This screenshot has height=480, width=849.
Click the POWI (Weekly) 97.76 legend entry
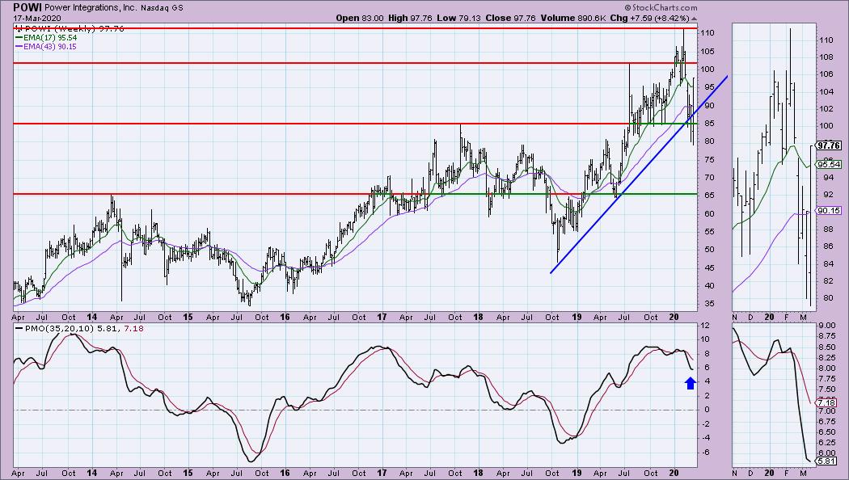coord(74,28)
